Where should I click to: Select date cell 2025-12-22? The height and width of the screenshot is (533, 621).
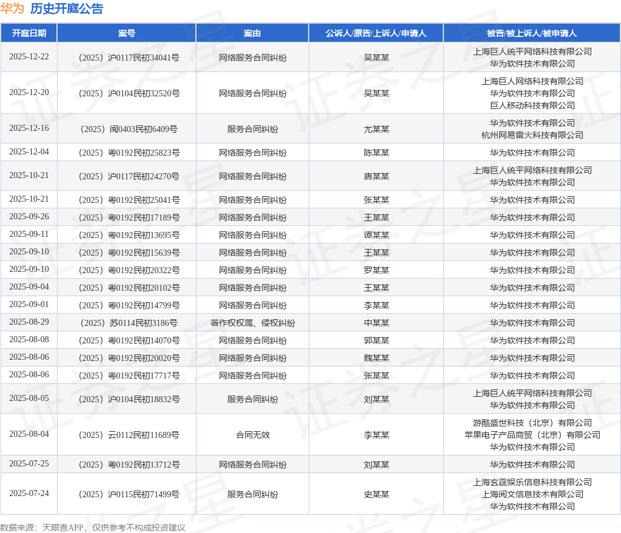click(x=29, y=56)
